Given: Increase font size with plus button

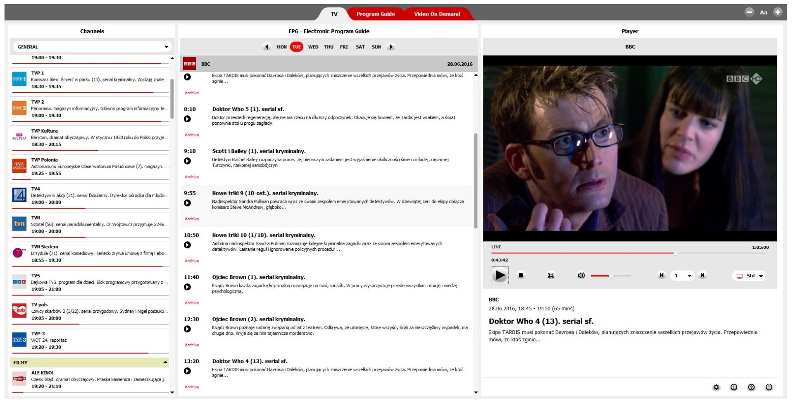Looking at the screenshot, I should [x=778, y=12].
